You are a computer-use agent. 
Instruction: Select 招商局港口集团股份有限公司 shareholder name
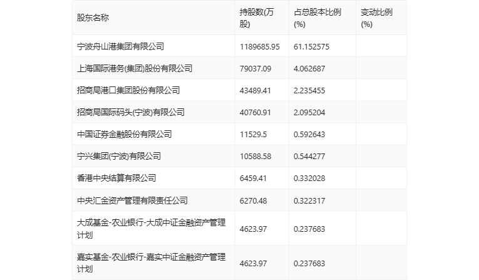(128, 90)
